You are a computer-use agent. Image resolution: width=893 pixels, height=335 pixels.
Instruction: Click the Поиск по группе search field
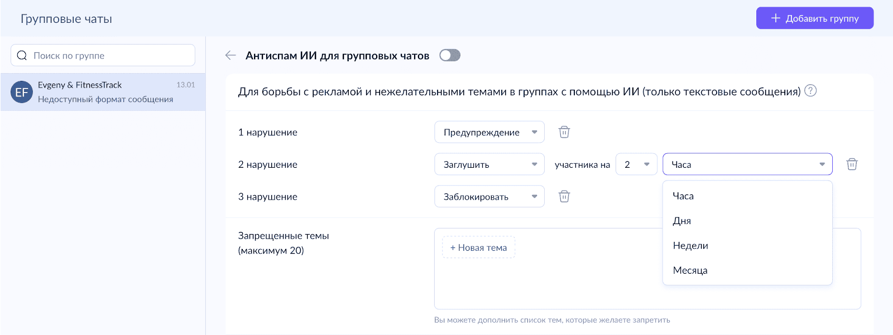click(x=109, y=55)
